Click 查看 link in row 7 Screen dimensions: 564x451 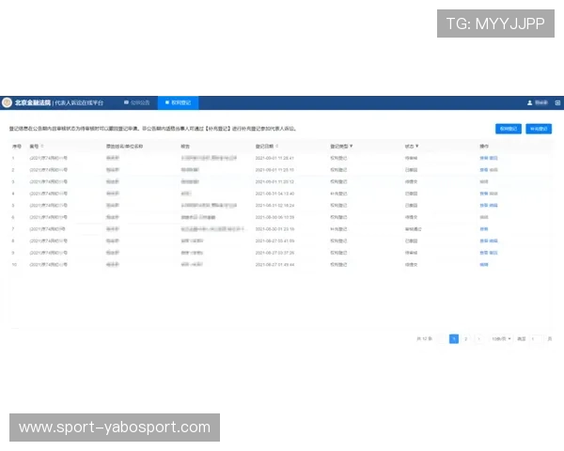click(483, 228)
